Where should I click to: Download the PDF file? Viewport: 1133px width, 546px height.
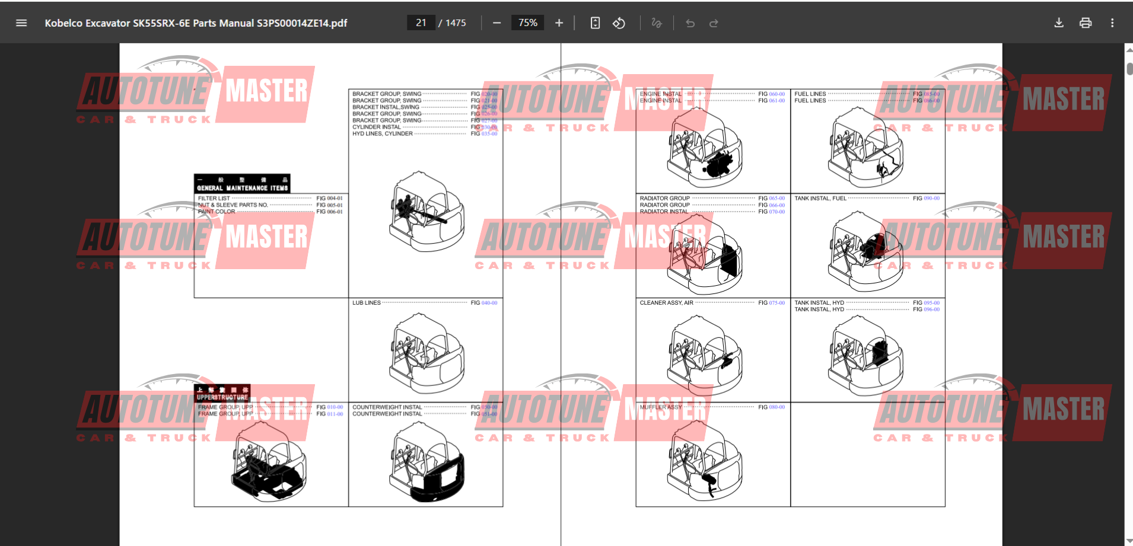1059,23
